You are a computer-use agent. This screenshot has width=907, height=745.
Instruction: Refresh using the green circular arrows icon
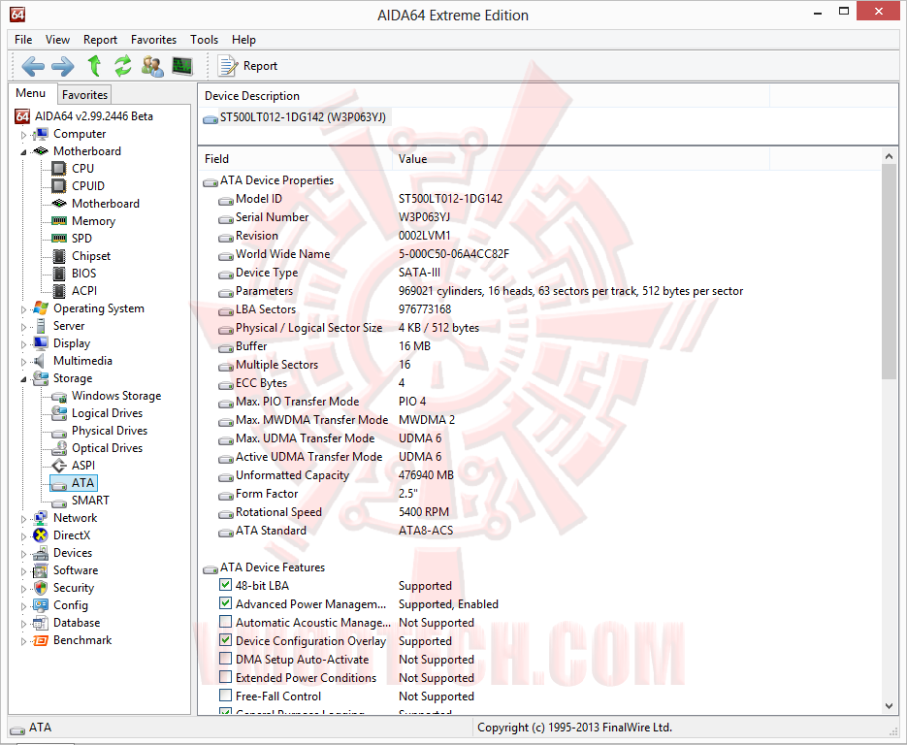122,66
